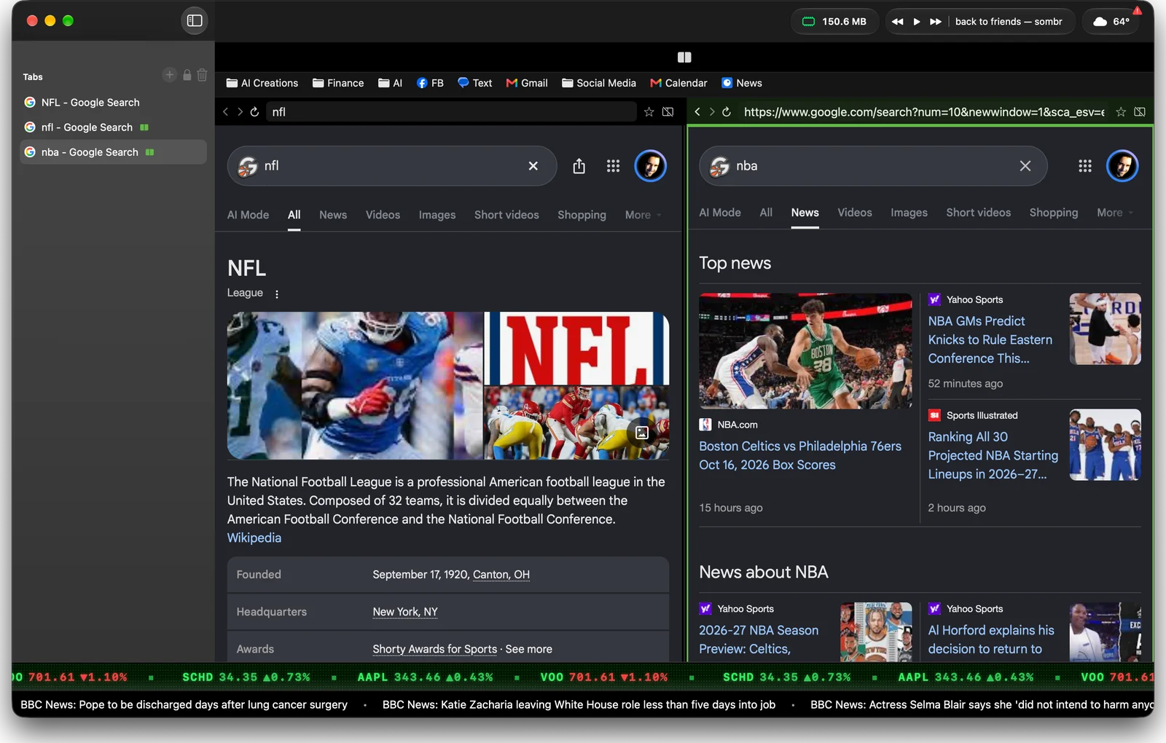Click the pane icon next to the nba star

(x=1140, y=111)
